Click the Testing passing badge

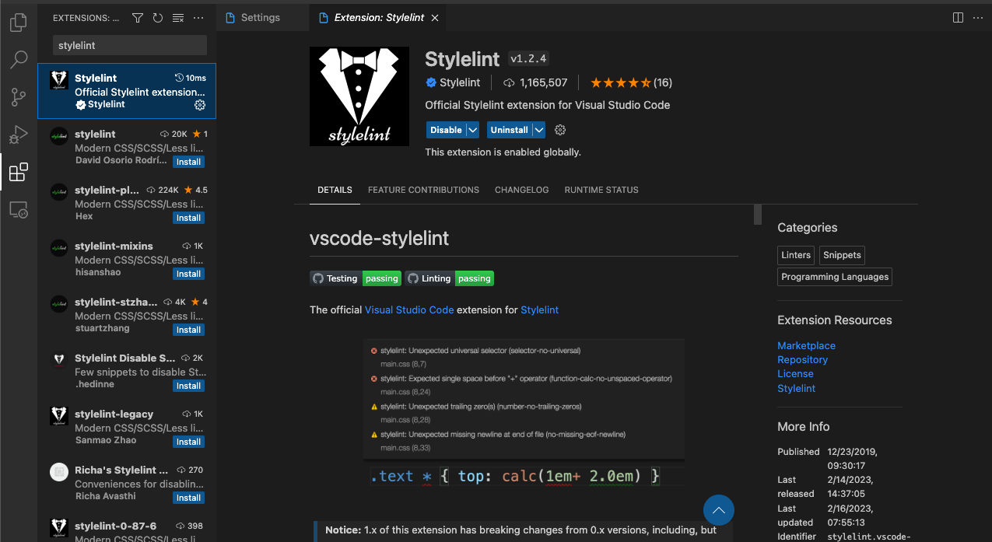(x=356, y=278)
